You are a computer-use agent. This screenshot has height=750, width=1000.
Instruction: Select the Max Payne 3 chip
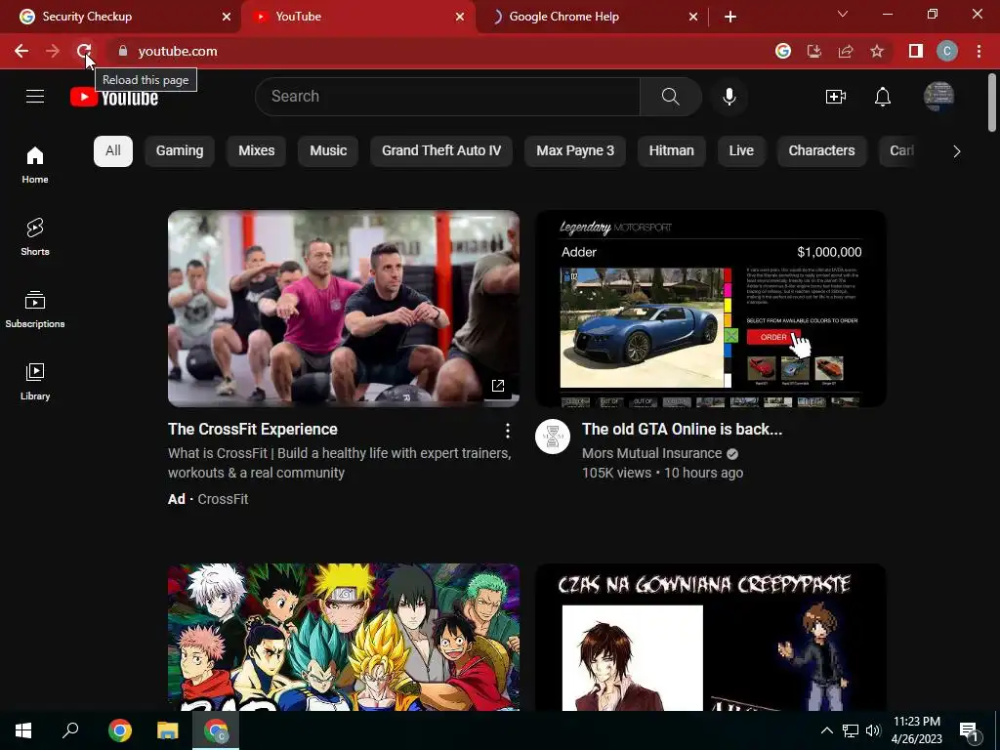point(575,151)
